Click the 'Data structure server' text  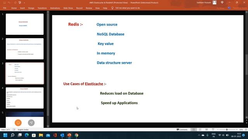click(x=114, y=63)
